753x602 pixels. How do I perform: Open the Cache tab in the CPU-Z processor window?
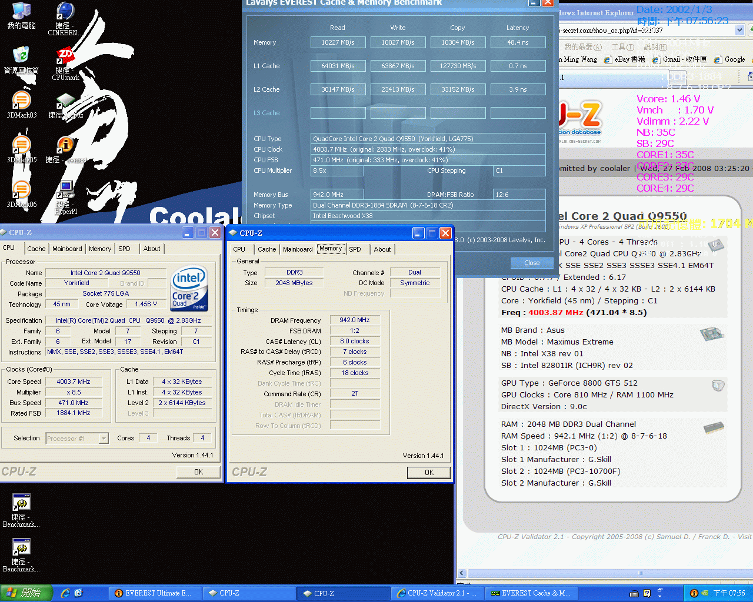(36, 249)
